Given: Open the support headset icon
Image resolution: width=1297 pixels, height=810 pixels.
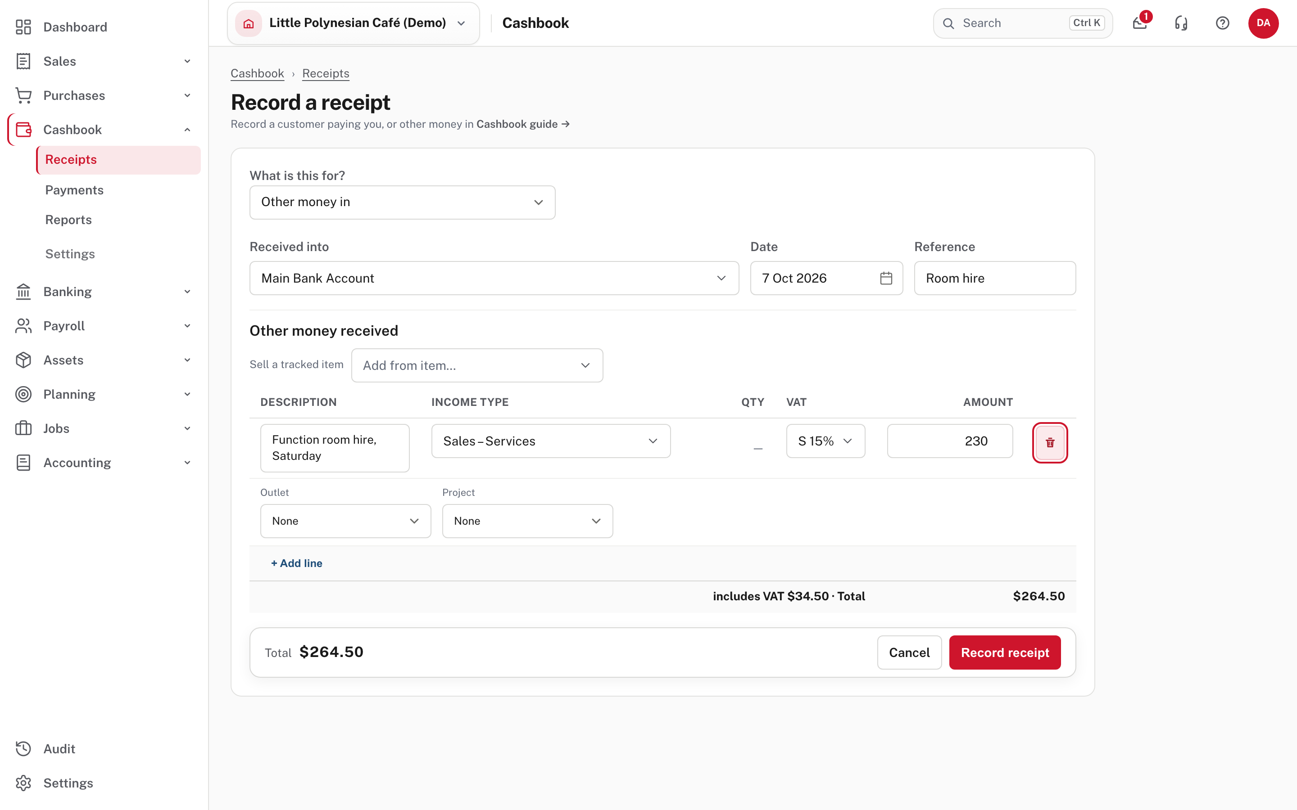Looking at the screenshot, I should [1181, 23].
